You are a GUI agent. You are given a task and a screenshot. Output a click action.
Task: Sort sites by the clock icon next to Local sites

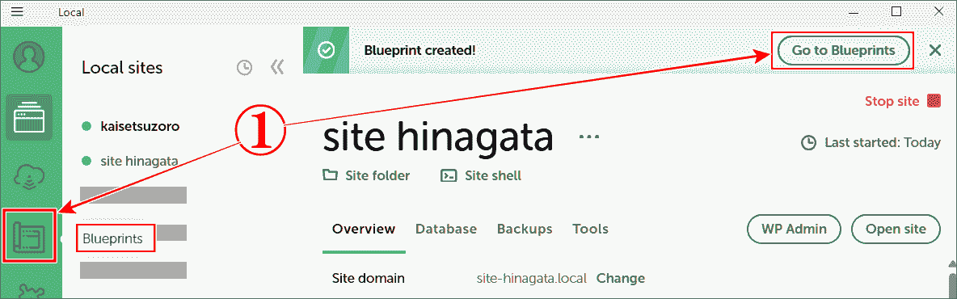pos(244,68)
